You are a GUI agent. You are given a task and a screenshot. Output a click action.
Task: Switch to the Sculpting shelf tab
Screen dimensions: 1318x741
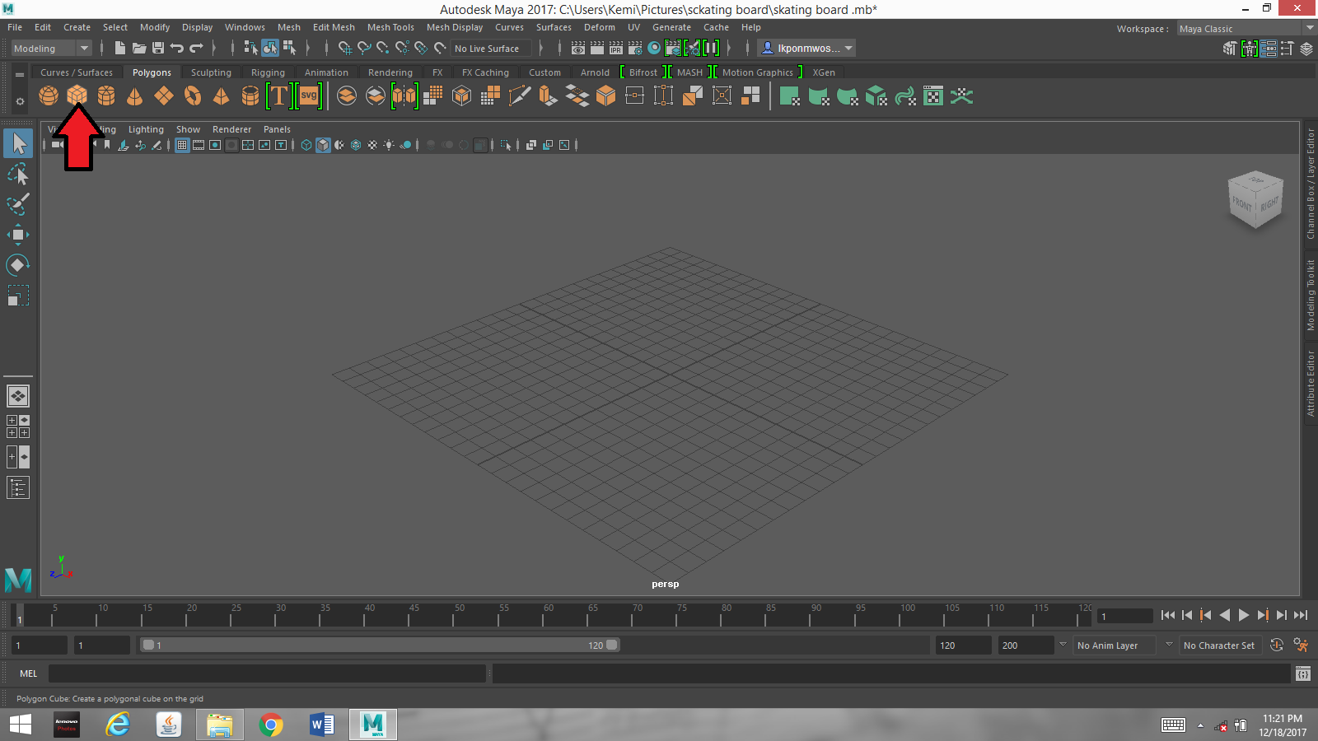211,72
